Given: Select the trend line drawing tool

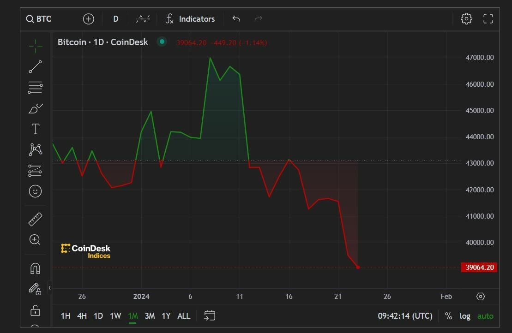Looking at the screenshot, I should [x=35, y=67].
